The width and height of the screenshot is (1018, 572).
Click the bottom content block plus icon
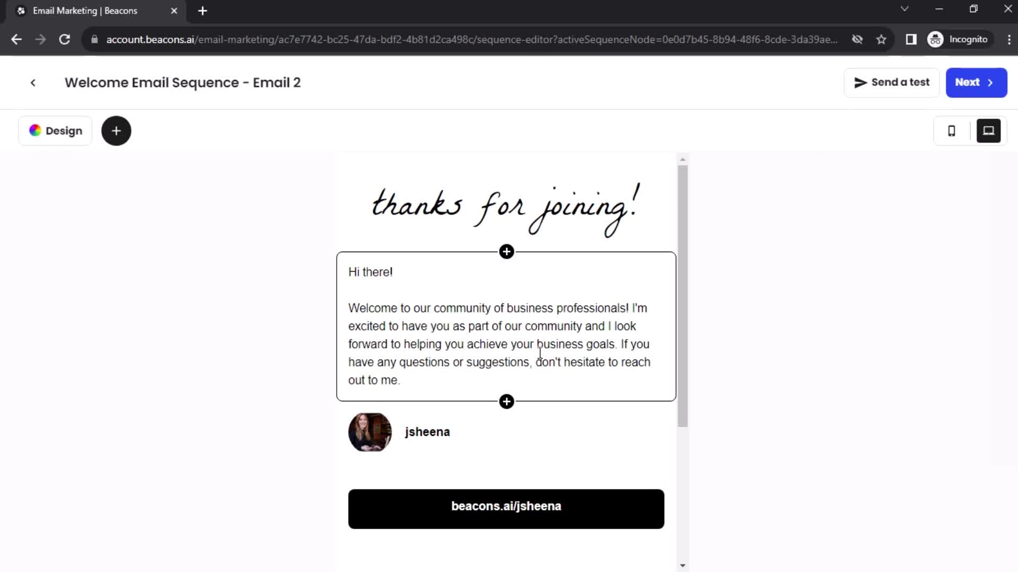[507, 401]
